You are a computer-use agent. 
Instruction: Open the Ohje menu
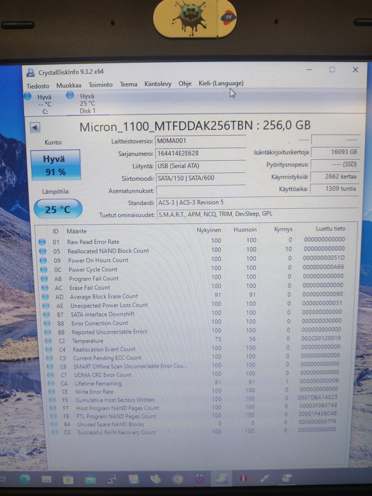[x=185, y=83]
